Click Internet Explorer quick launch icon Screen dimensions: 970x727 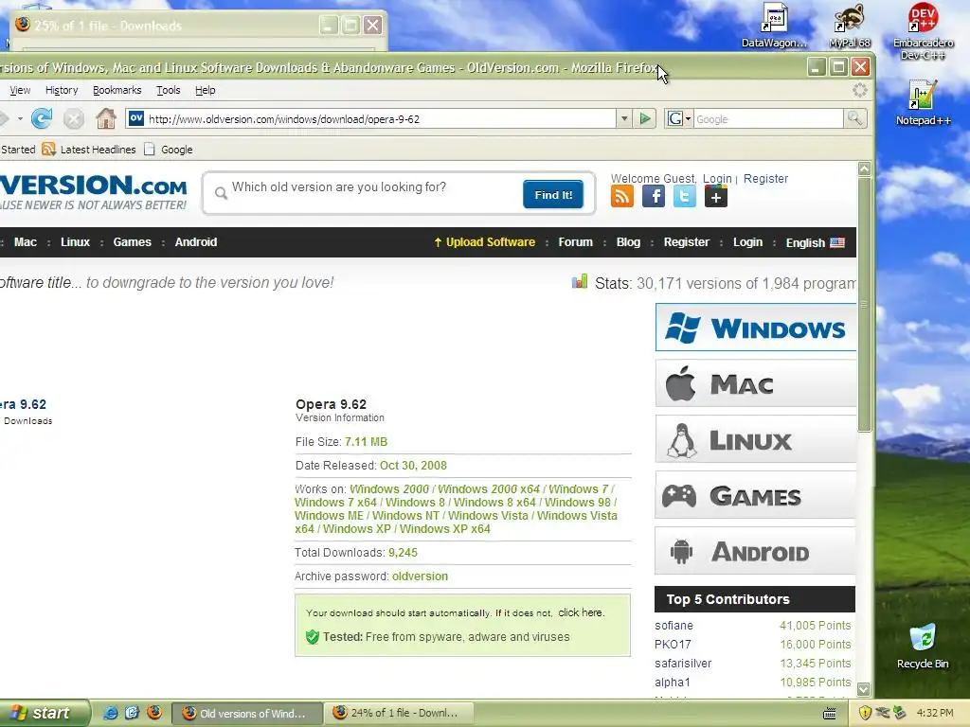coord(110,713)
